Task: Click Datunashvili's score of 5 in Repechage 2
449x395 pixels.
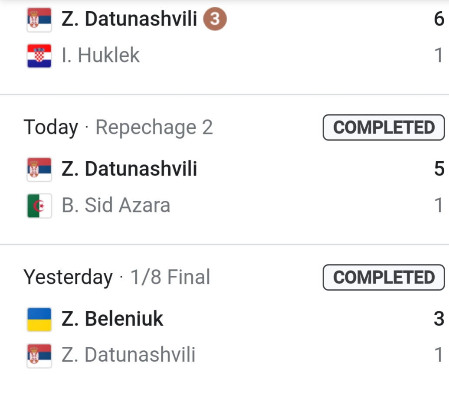Action: pos(439,169)
